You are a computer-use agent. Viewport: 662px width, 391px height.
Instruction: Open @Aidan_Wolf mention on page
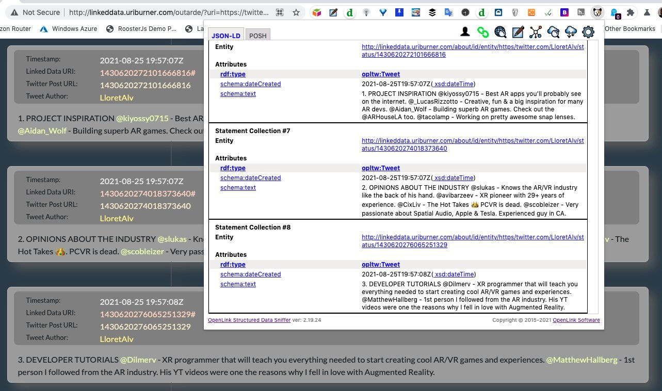click(42, 131)
